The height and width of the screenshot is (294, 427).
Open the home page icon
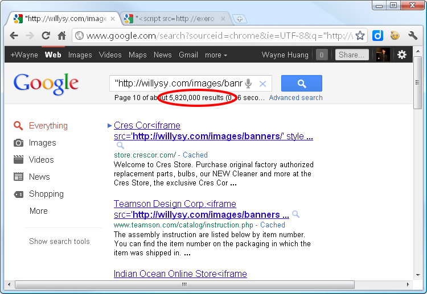click(62, 35)
